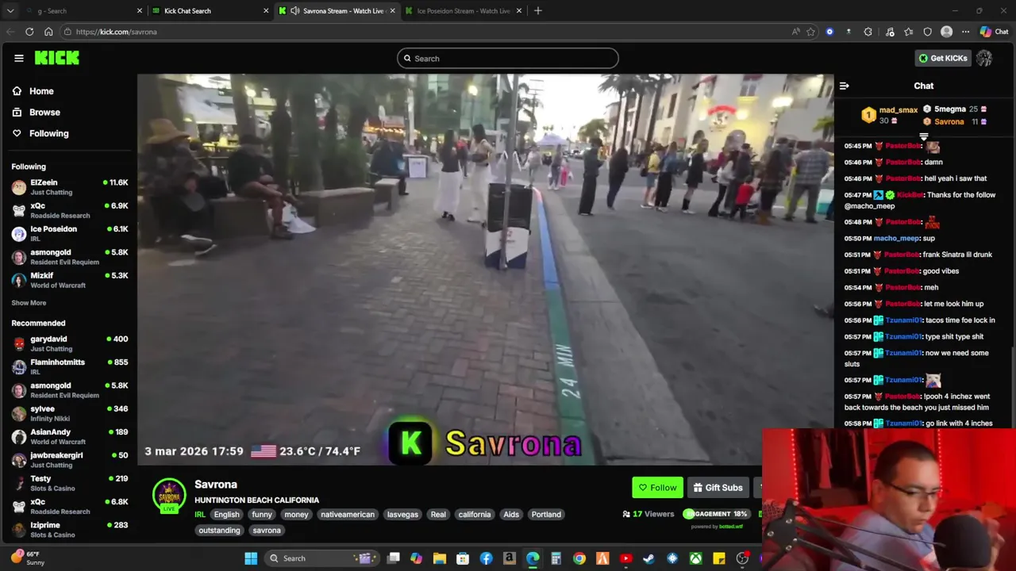Click the Follow button

658,488
